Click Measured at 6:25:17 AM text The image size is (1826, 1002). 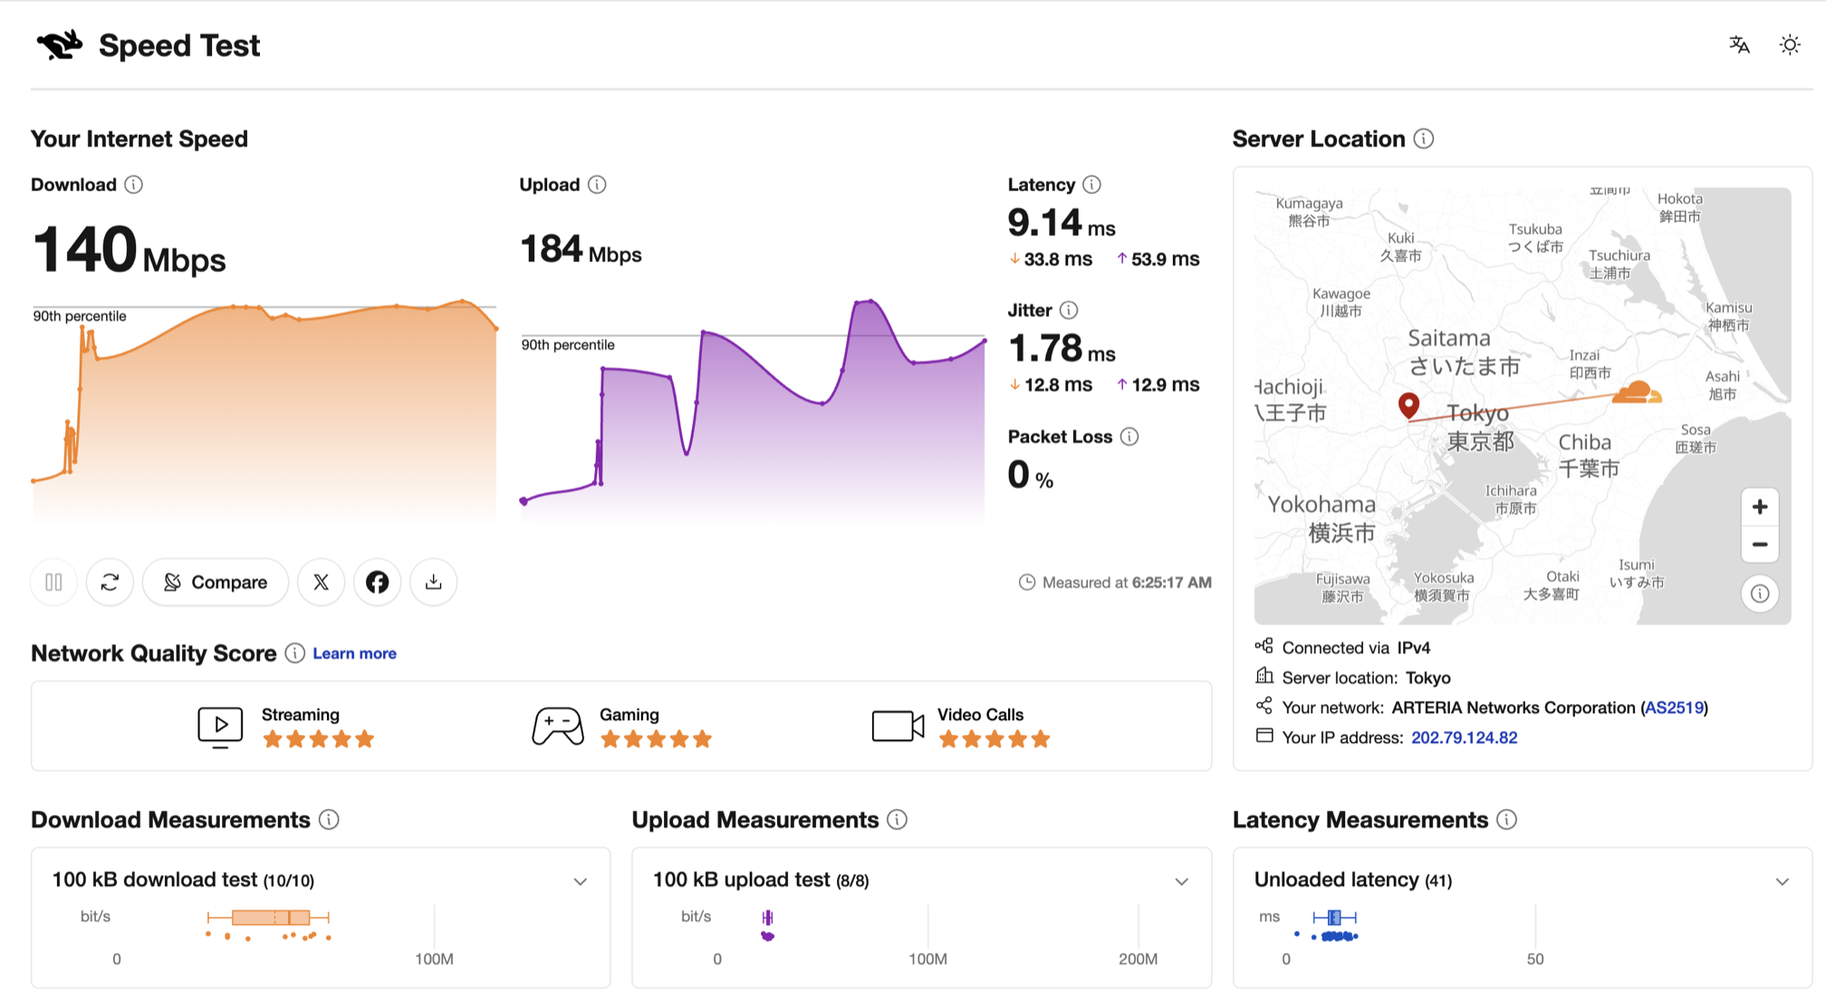[1116, 583]
